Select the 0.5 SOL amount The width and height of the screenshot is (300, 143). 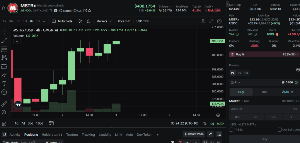pos(273,117)
